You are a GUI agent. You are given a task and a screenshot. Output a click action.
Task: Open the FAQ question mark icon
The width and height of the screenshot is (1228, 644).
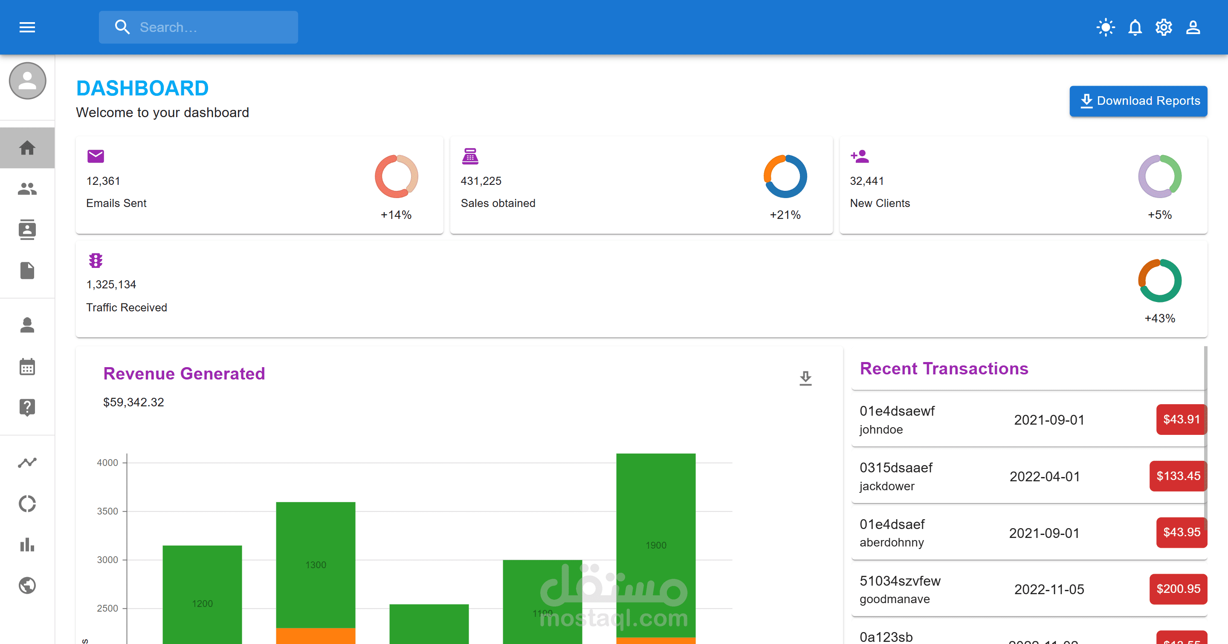[x=27, y=408]
